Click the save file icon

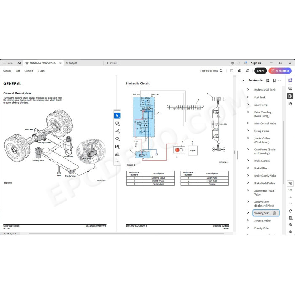231,71
